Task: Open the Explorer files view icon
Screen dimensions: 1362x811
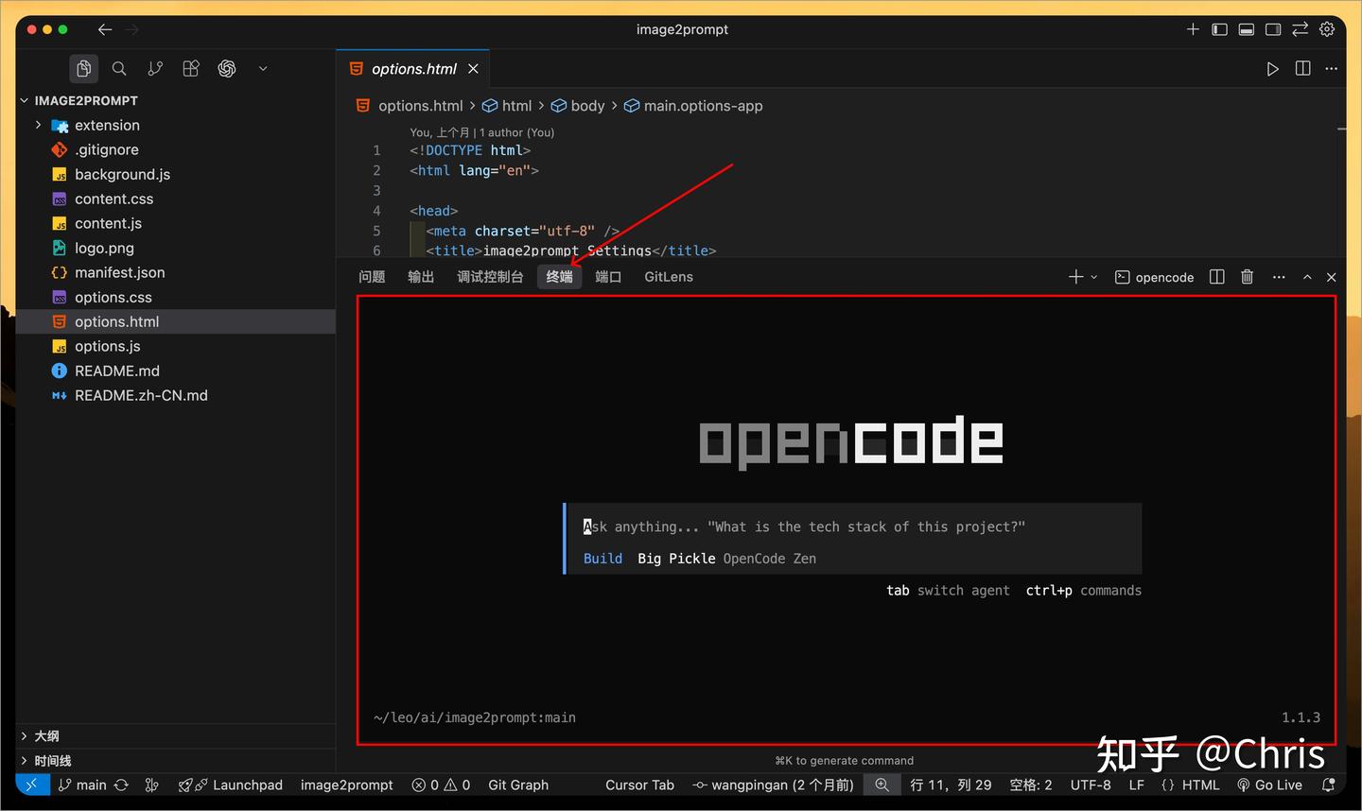Action: tap(83, 68)
